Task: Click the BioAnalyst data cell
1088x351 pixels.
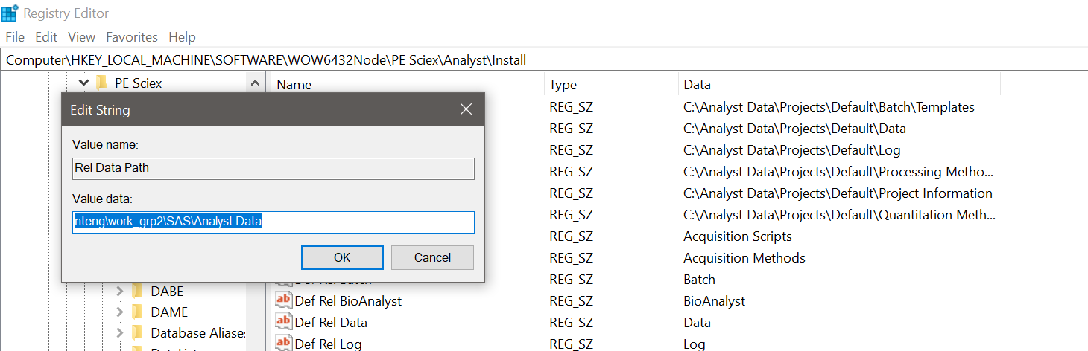Action: pos(714,301)
